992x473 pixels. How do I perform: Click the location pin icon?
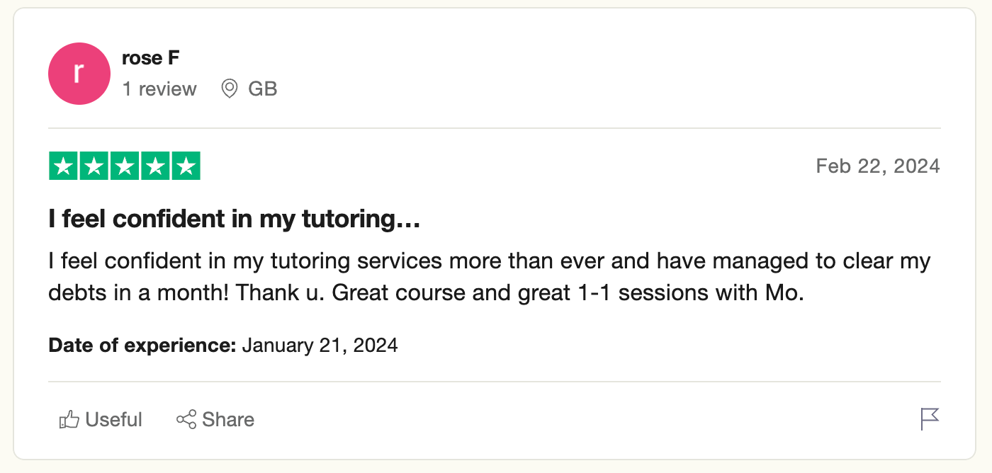click(229, 89)
